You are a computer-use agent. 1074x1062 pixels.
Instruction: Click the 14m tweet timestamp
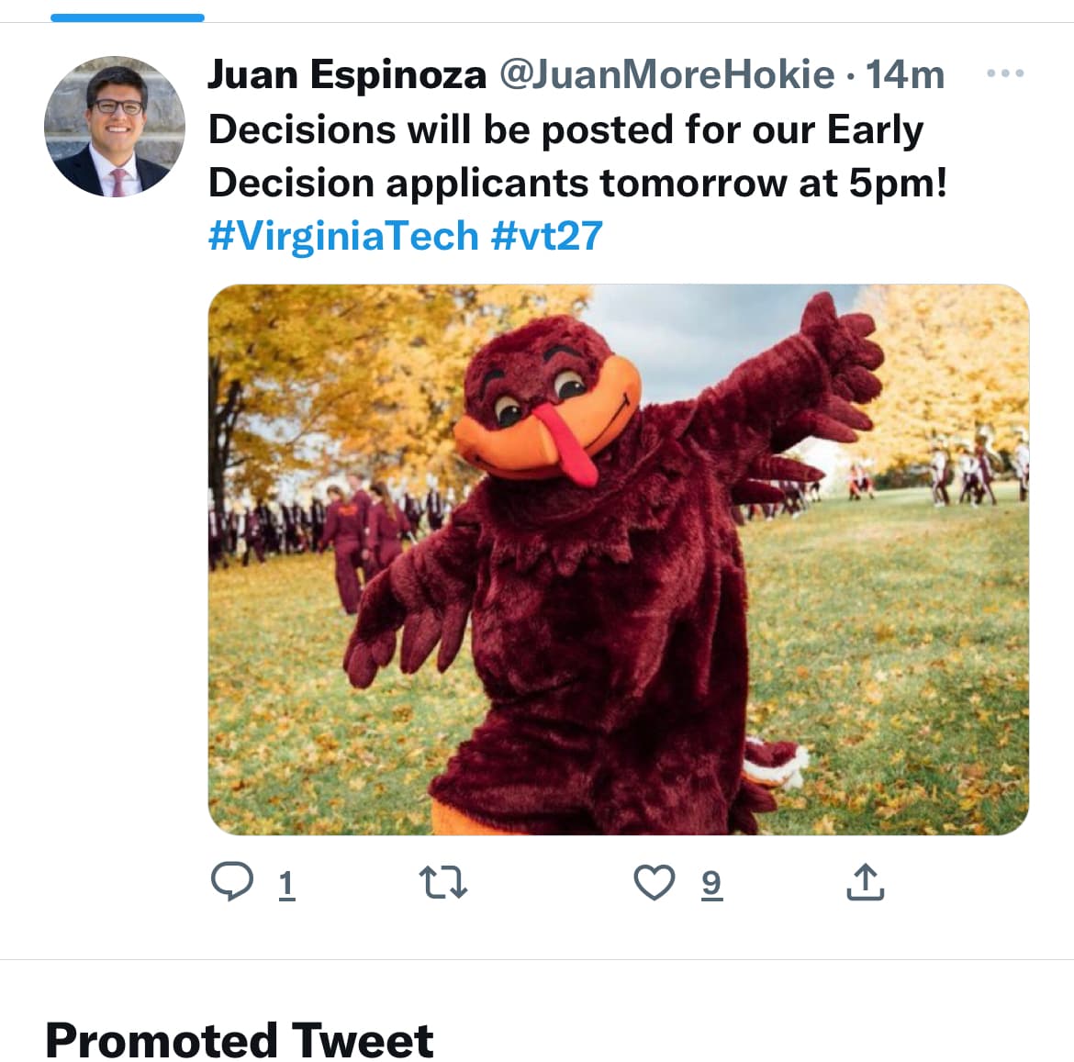tap(905, 74)
